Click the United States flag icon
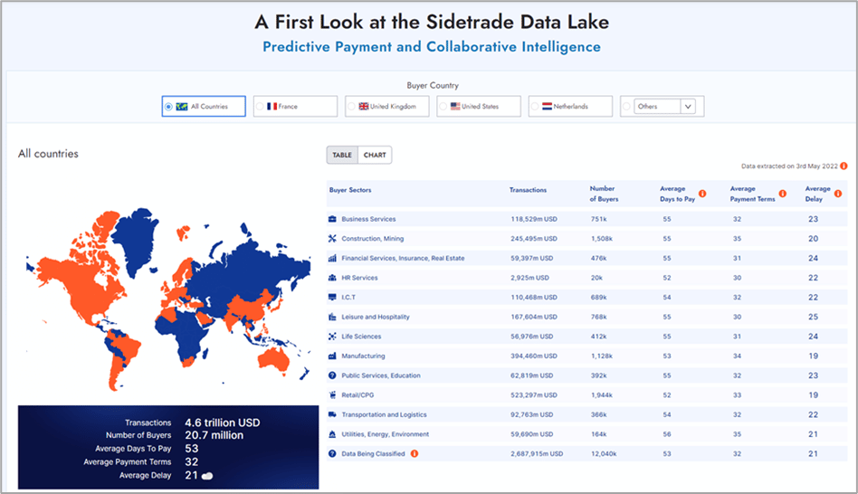This screenshot has width=858, height=494. [455, 106]
